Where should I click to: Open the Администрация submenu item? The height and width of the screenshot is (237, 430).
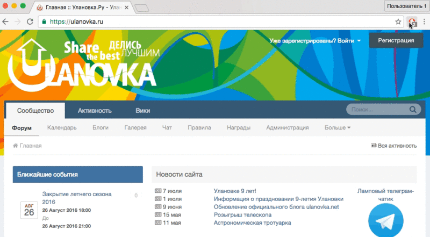click(x=288, y=127)
